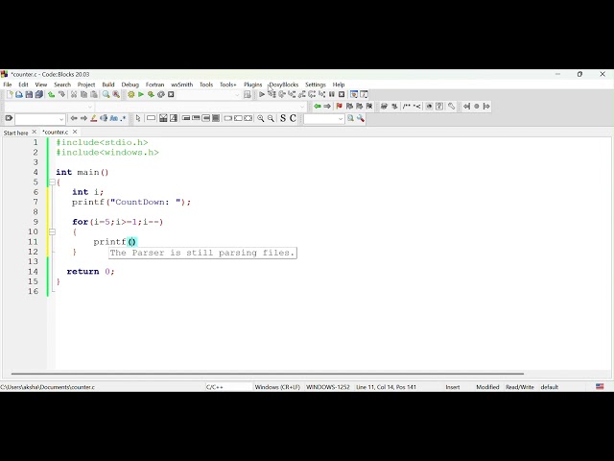The image size is (614, 461).
Task: Click the Replace icon
Action: (x=116, y=94)
